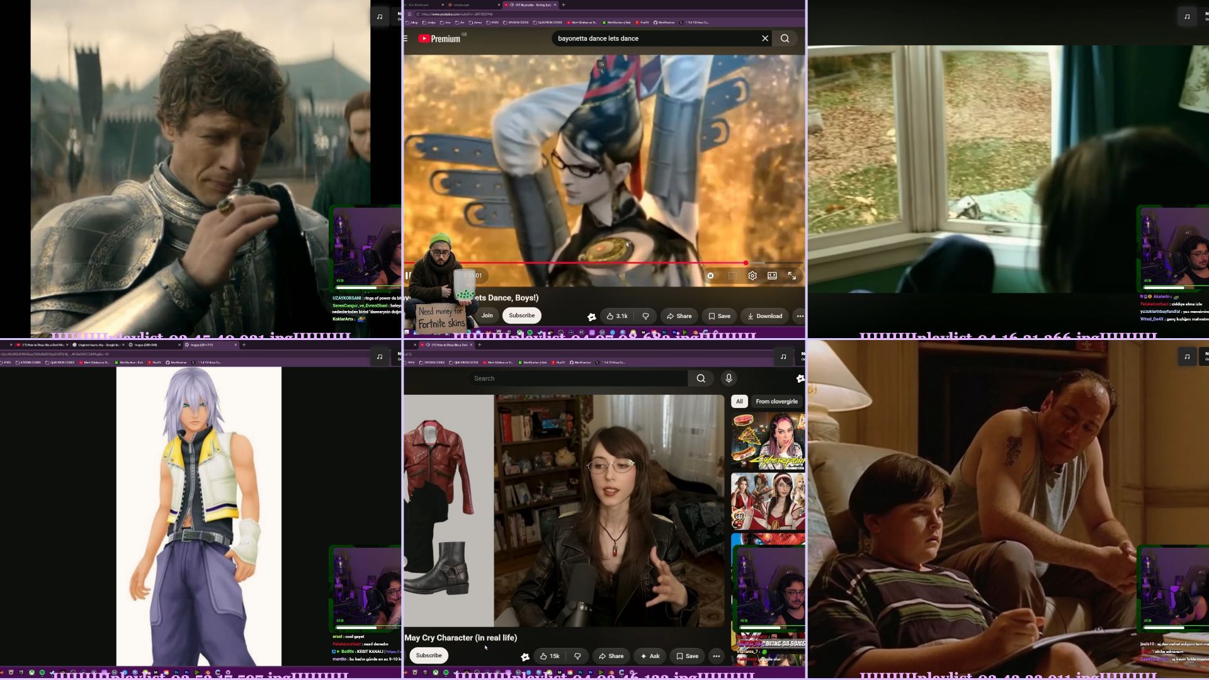Select the 'All' filter chip
The width and height of the screenshot is (1209, 680).
click(x=739, y=402)
